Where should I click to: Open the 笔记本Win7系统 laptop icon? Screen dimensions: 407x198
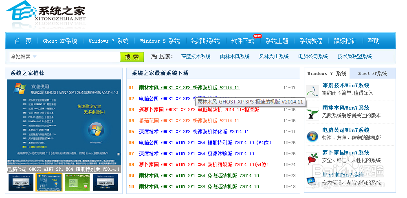point(312,181)
